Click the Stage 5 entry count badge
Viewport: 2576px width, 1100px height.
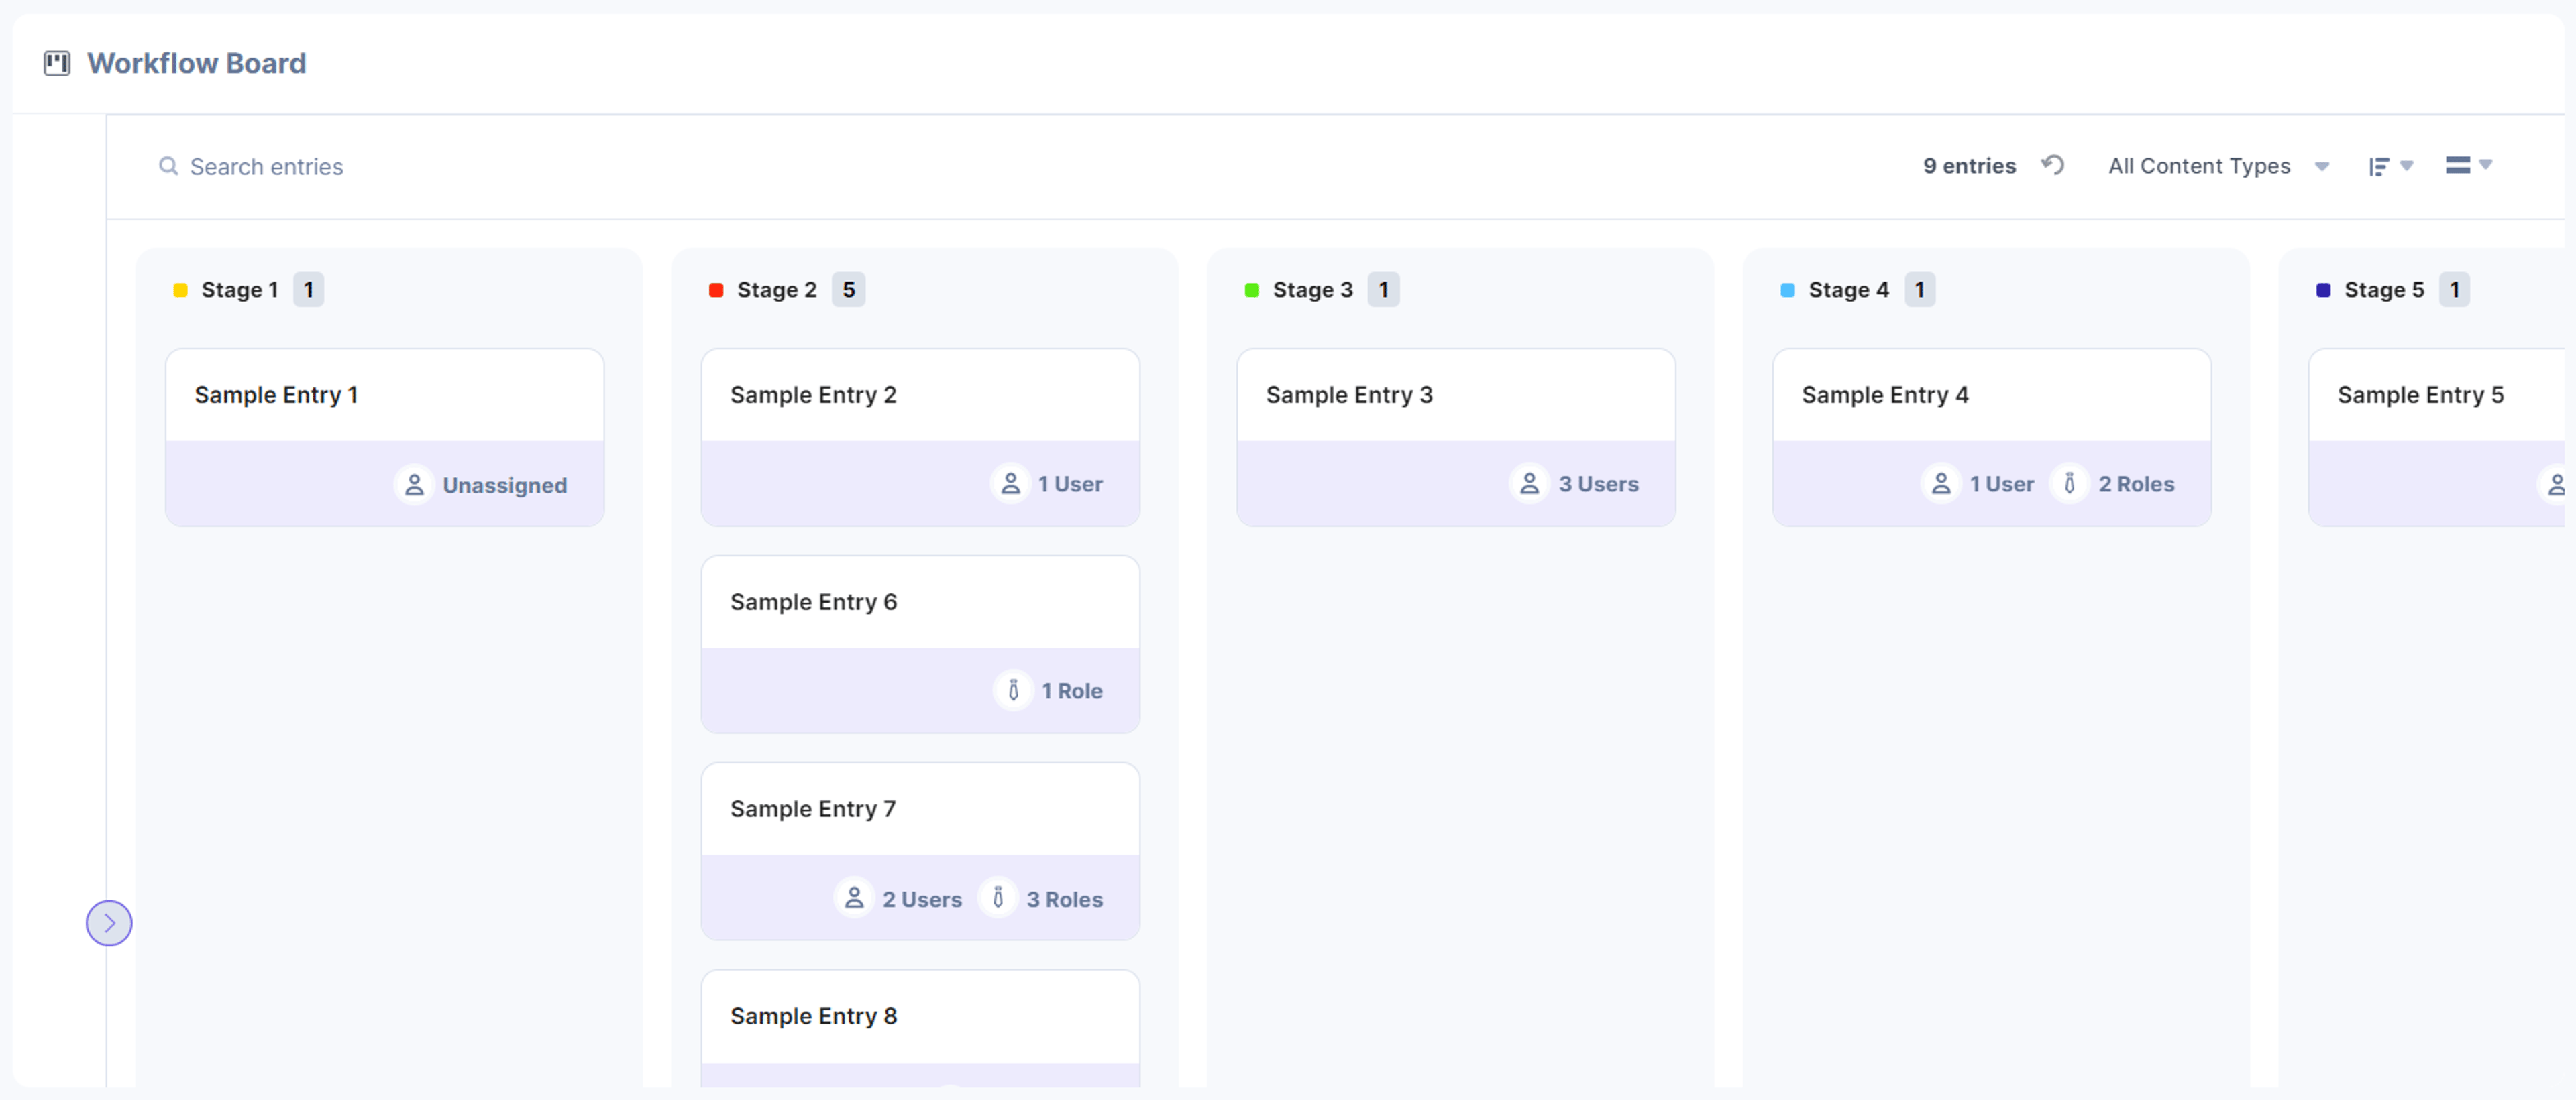click(2454, 290)
